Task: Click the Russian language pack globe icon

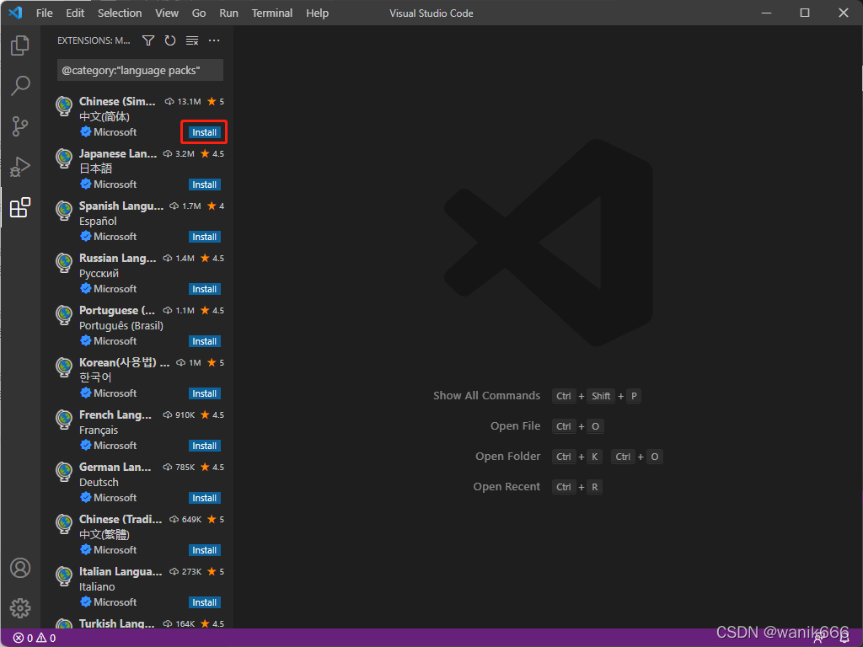Action: (64, 263)
